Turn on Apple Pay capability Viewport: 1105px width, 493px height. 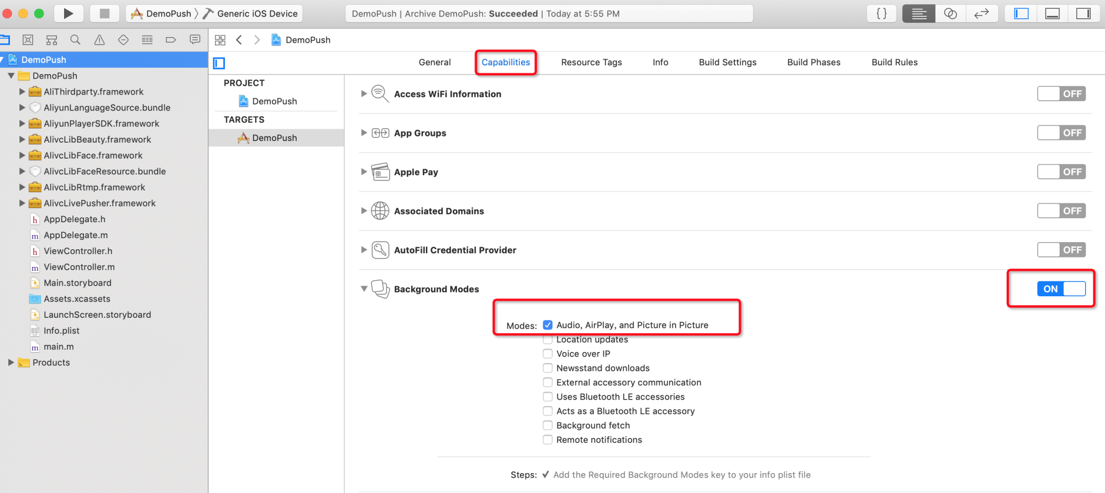1061,172
